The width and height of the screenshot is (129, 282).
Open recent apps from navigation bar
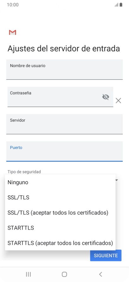click(28, 274)
